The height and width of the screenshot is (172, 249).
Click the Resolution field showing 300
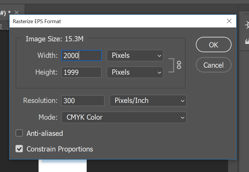coord(83,101)
